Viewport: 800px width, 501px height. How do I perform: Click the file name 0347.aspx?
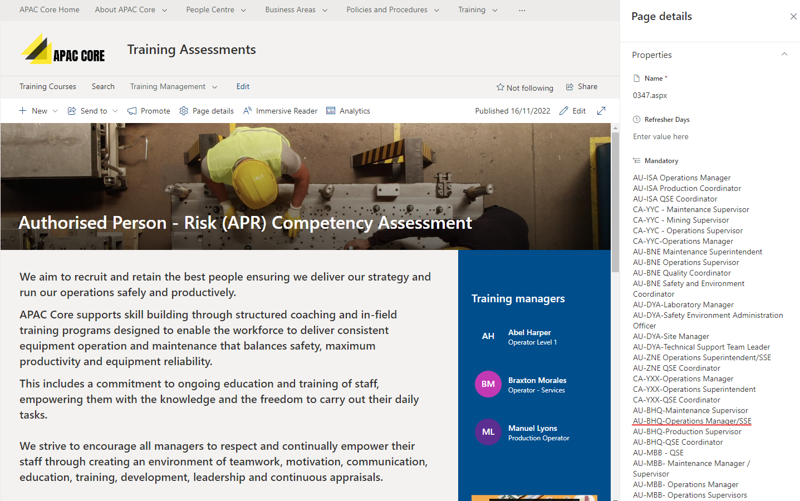click(650, 95)
